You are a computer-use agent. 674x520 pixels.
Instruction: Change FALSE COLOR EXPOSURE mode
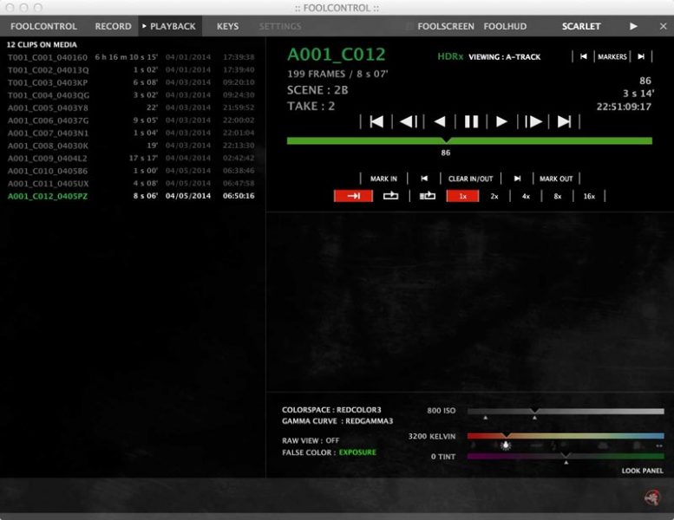coord(357,452)
